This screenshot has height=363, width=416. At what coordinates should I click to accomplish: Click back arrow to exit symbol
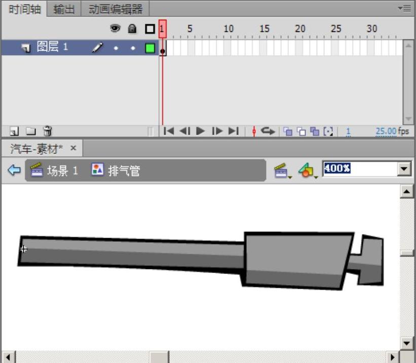[x=14, y=170]
